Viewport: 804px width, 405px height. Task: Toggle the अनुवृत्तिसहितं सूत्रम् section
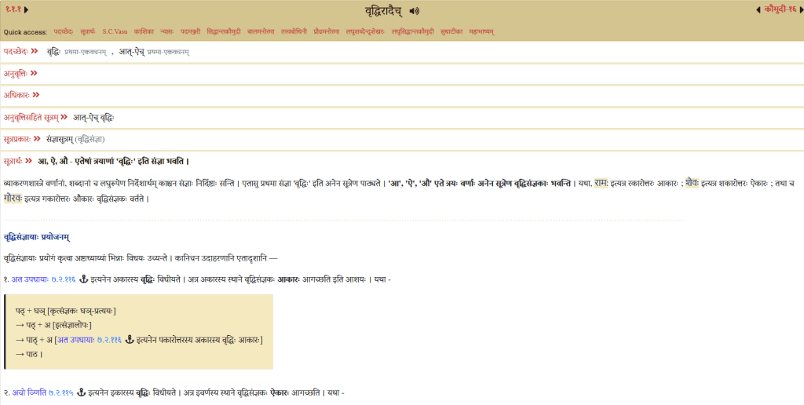click(64, 117)
